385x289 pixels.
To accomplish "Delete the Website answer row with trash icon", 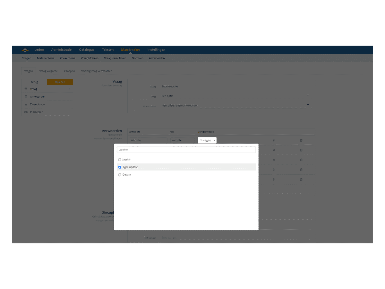I will tap(301, 140).
